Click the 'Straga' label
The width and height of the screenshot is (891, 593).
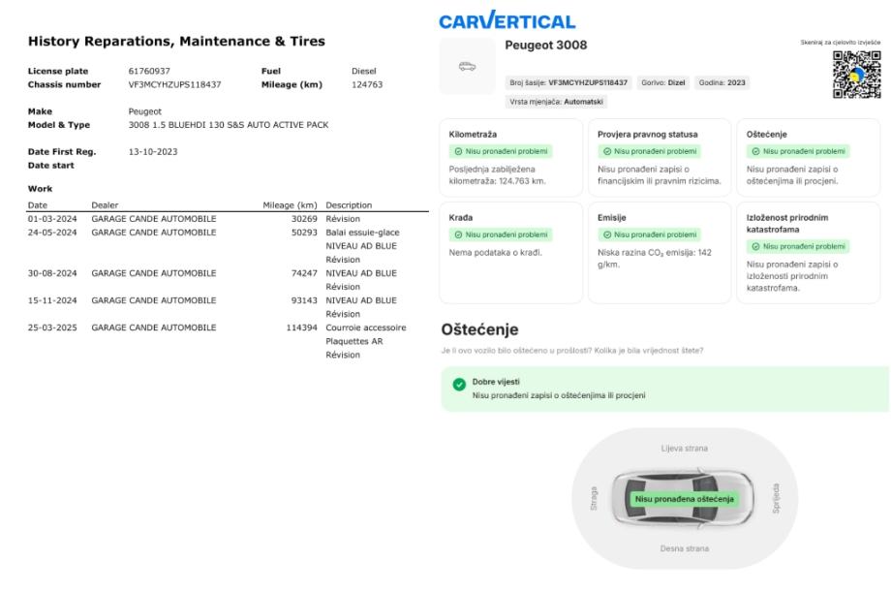[x=594, y=498]
